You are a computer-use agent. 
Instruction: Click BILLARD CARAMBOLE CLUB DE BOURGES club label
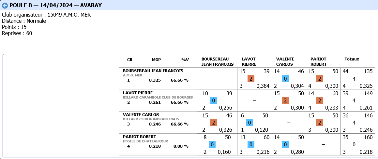pos(158,97)
